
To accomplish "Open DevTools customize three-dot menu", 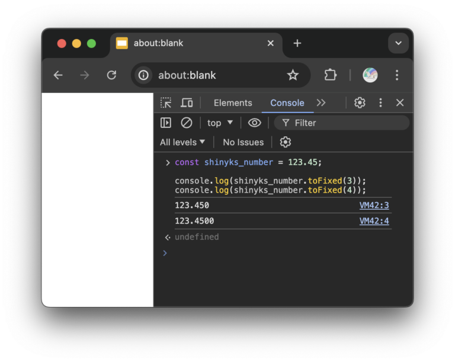I will 380,102.
